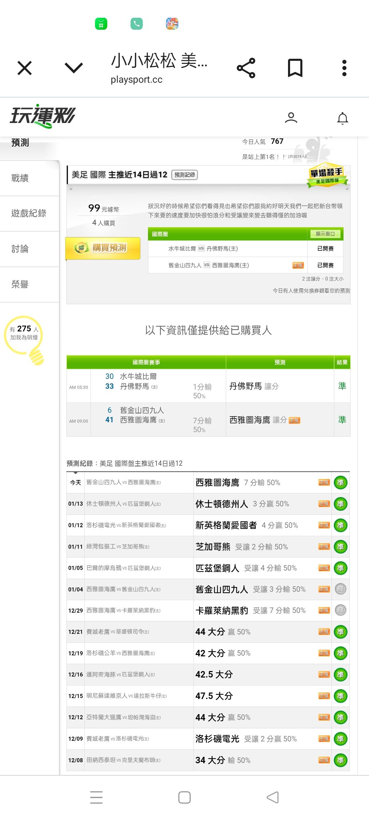369x820 pixels.
Task: Click the green 準 badge on 12/09 row
Action: (x=341, y=739)
